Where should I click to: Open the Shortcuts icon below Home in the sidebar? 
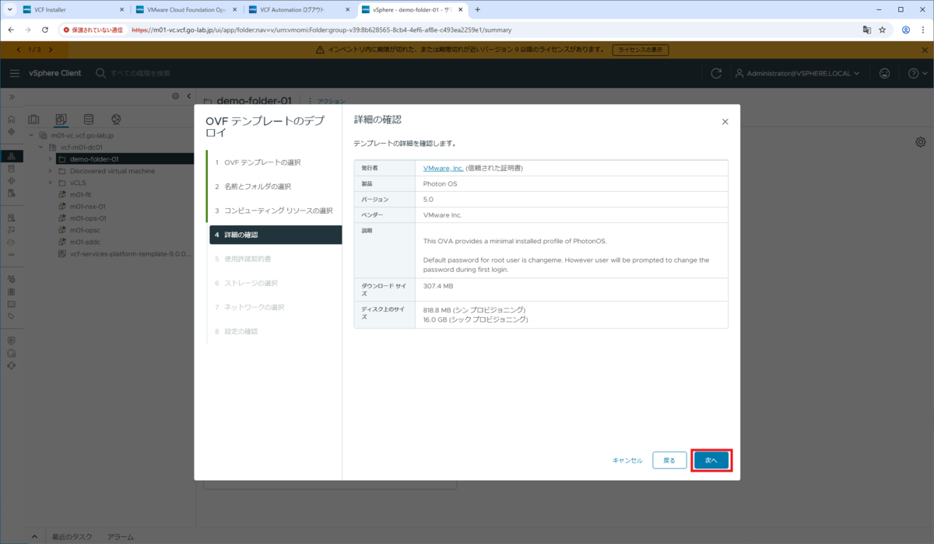[11, 131]
